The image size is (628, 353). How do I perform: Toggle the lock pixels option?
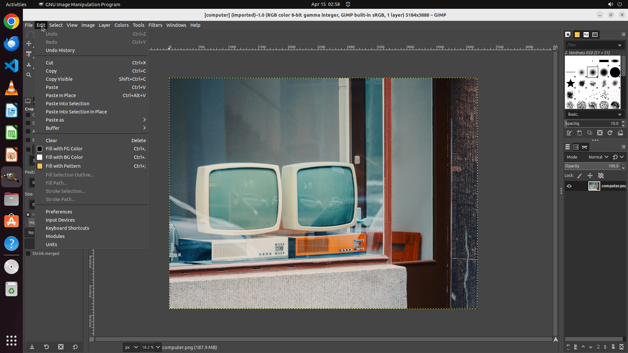(579, 176)
